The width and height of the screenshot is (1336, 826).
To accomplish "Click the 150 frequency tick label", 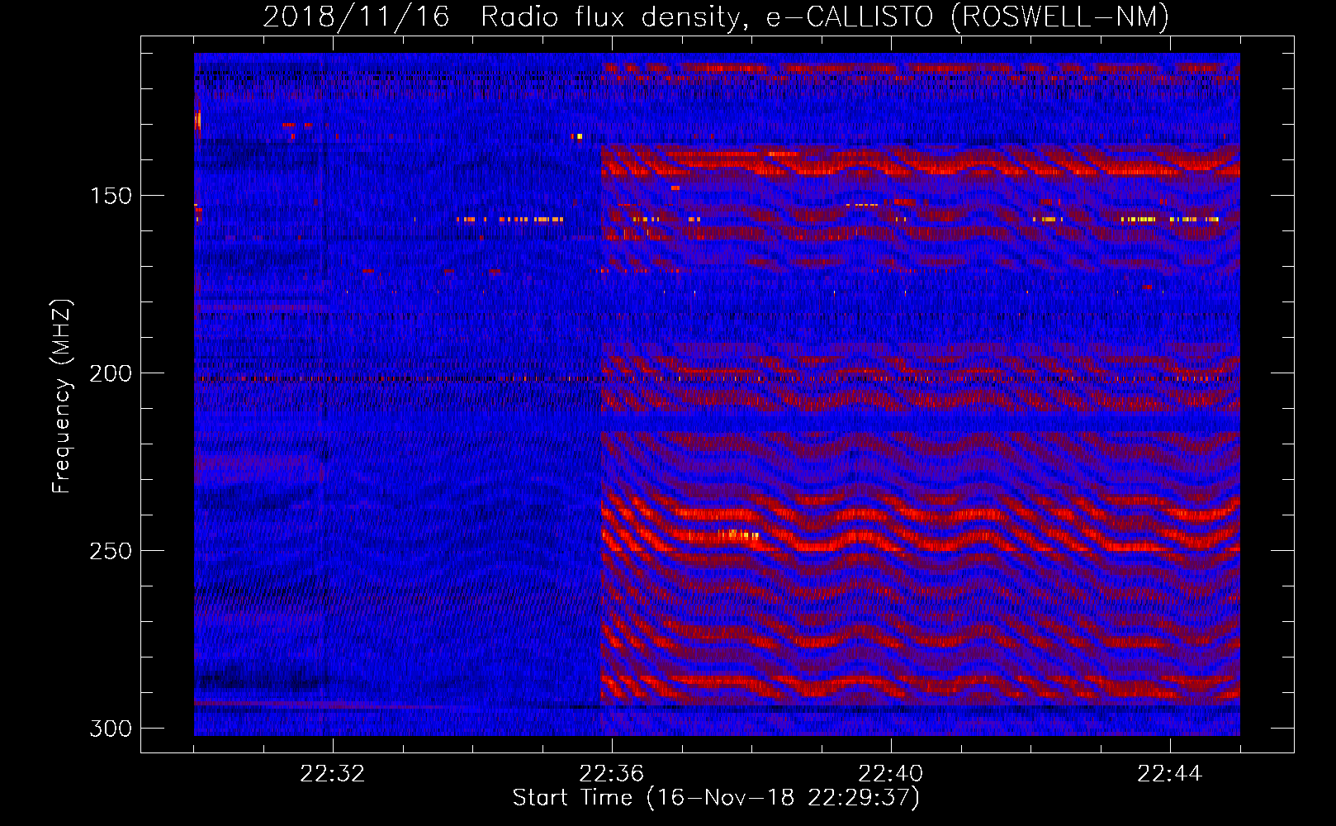I will [x=110, y=196].
